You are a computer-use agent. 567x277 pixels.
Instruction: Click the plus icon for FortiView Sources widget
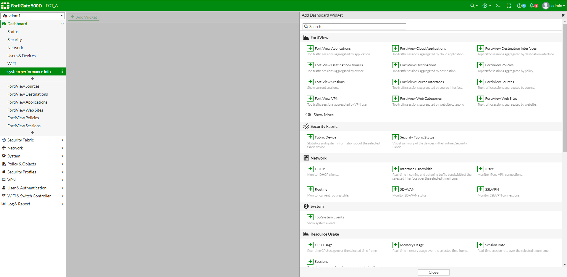[480, 82]
